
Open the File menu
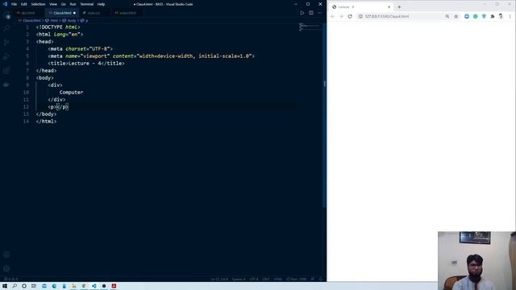[x=15, y=4]
